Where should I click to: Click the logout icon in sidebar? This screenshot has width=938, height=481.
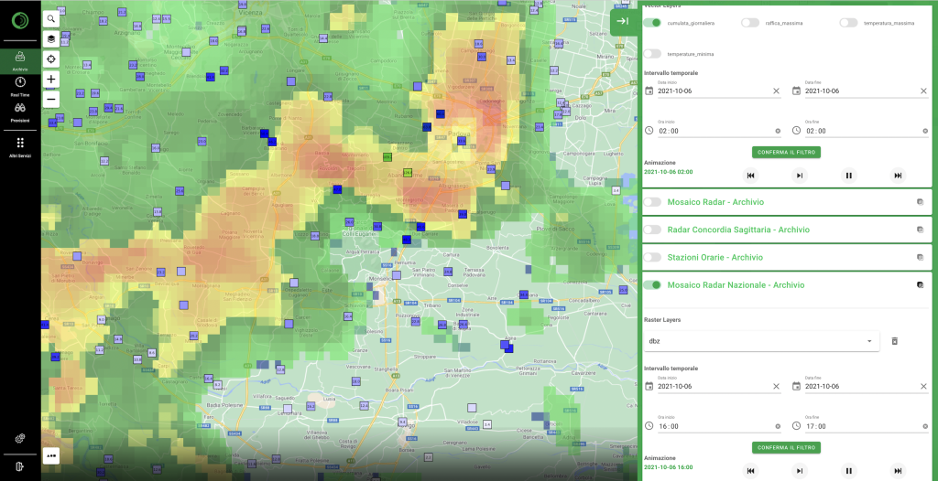20,466
